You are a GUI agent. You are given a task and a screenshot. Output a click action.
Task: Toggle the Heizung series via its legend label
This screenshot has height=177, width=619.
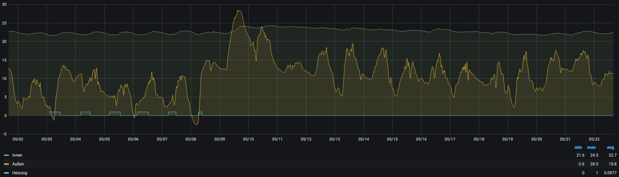point(20,173)
